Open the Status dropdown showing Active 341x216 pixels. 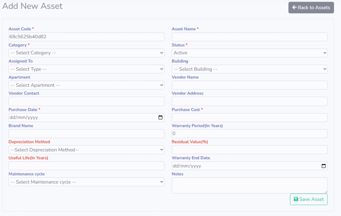[249, 53]
